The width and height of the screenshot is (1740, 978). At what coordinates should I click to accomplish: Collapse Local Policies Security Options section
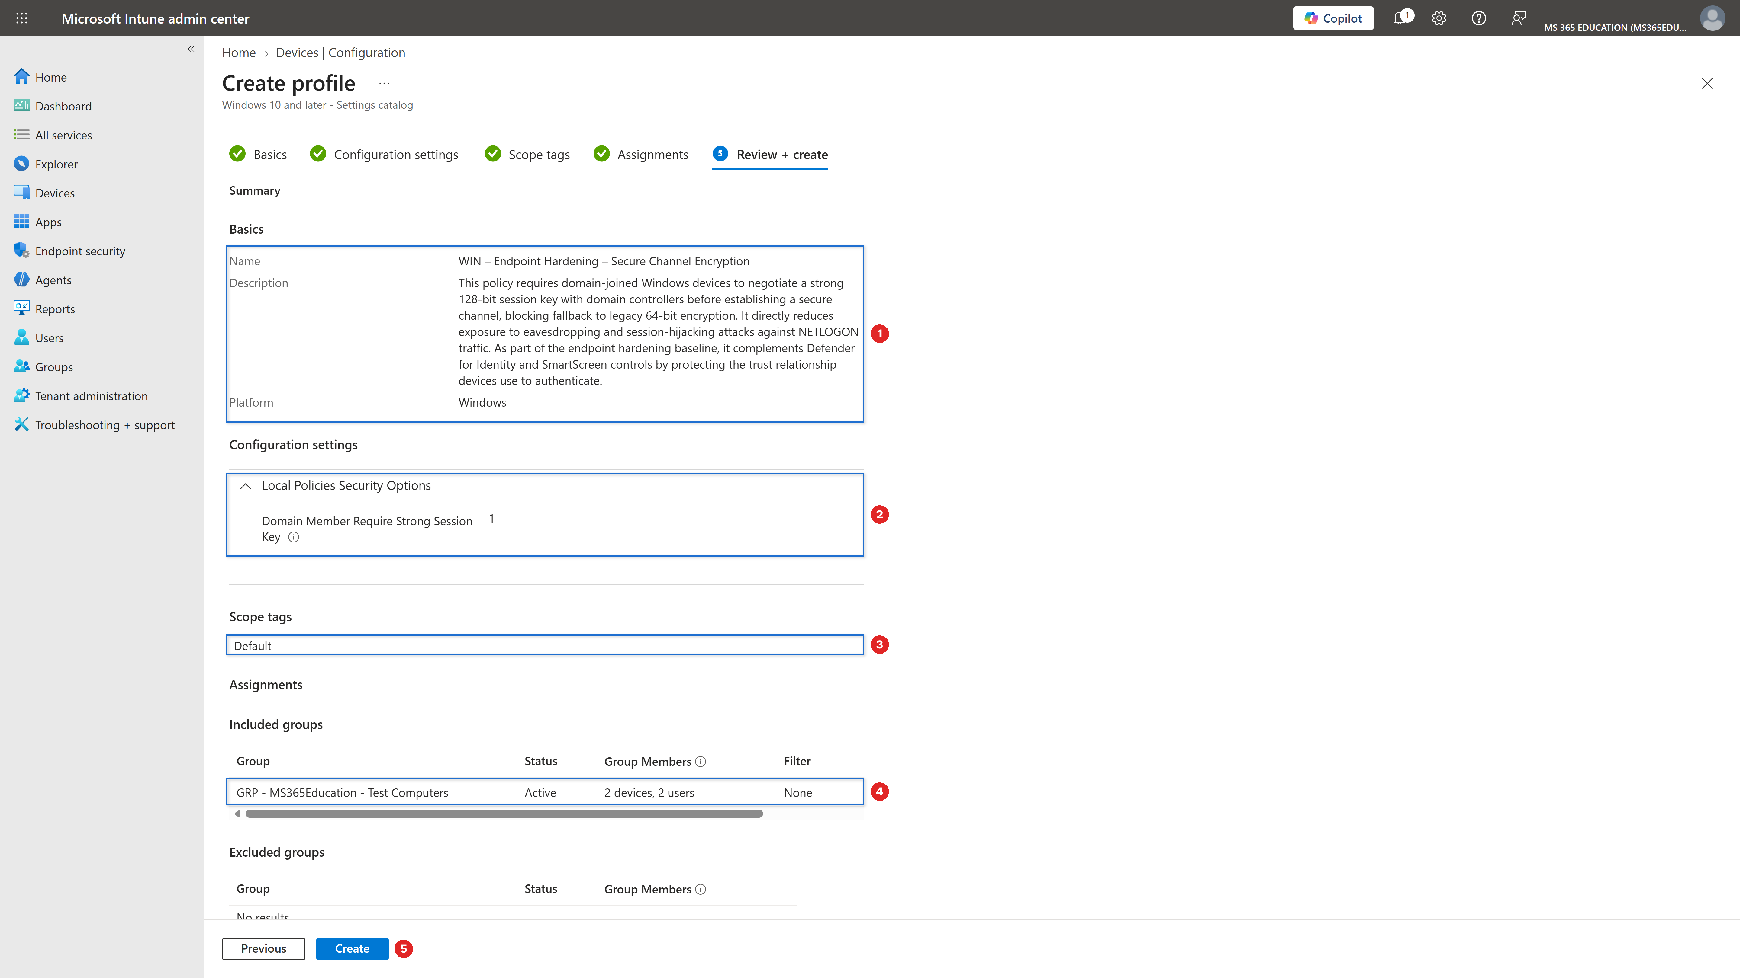coord(245,486)
